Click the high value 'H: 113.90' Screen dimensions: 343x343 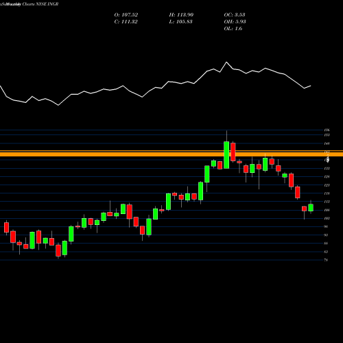(181, 15)
